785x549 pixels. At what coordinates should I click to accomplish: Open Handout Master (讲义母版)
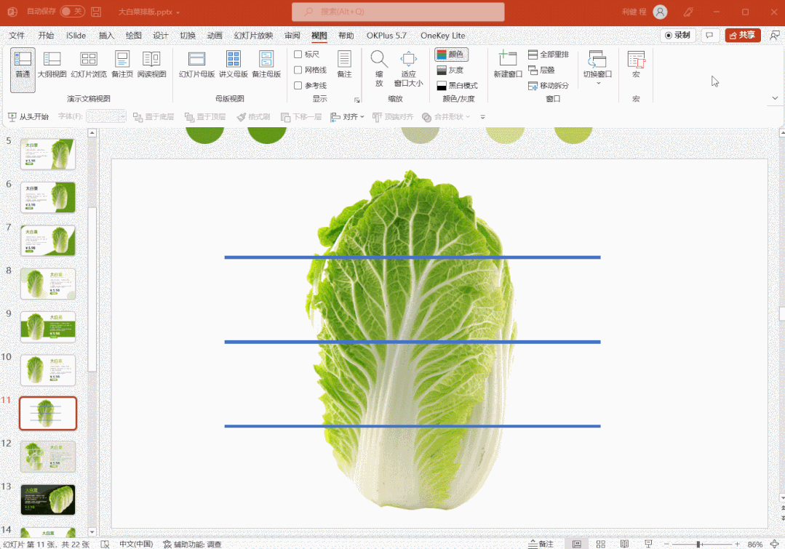click(x=234, y=65)
